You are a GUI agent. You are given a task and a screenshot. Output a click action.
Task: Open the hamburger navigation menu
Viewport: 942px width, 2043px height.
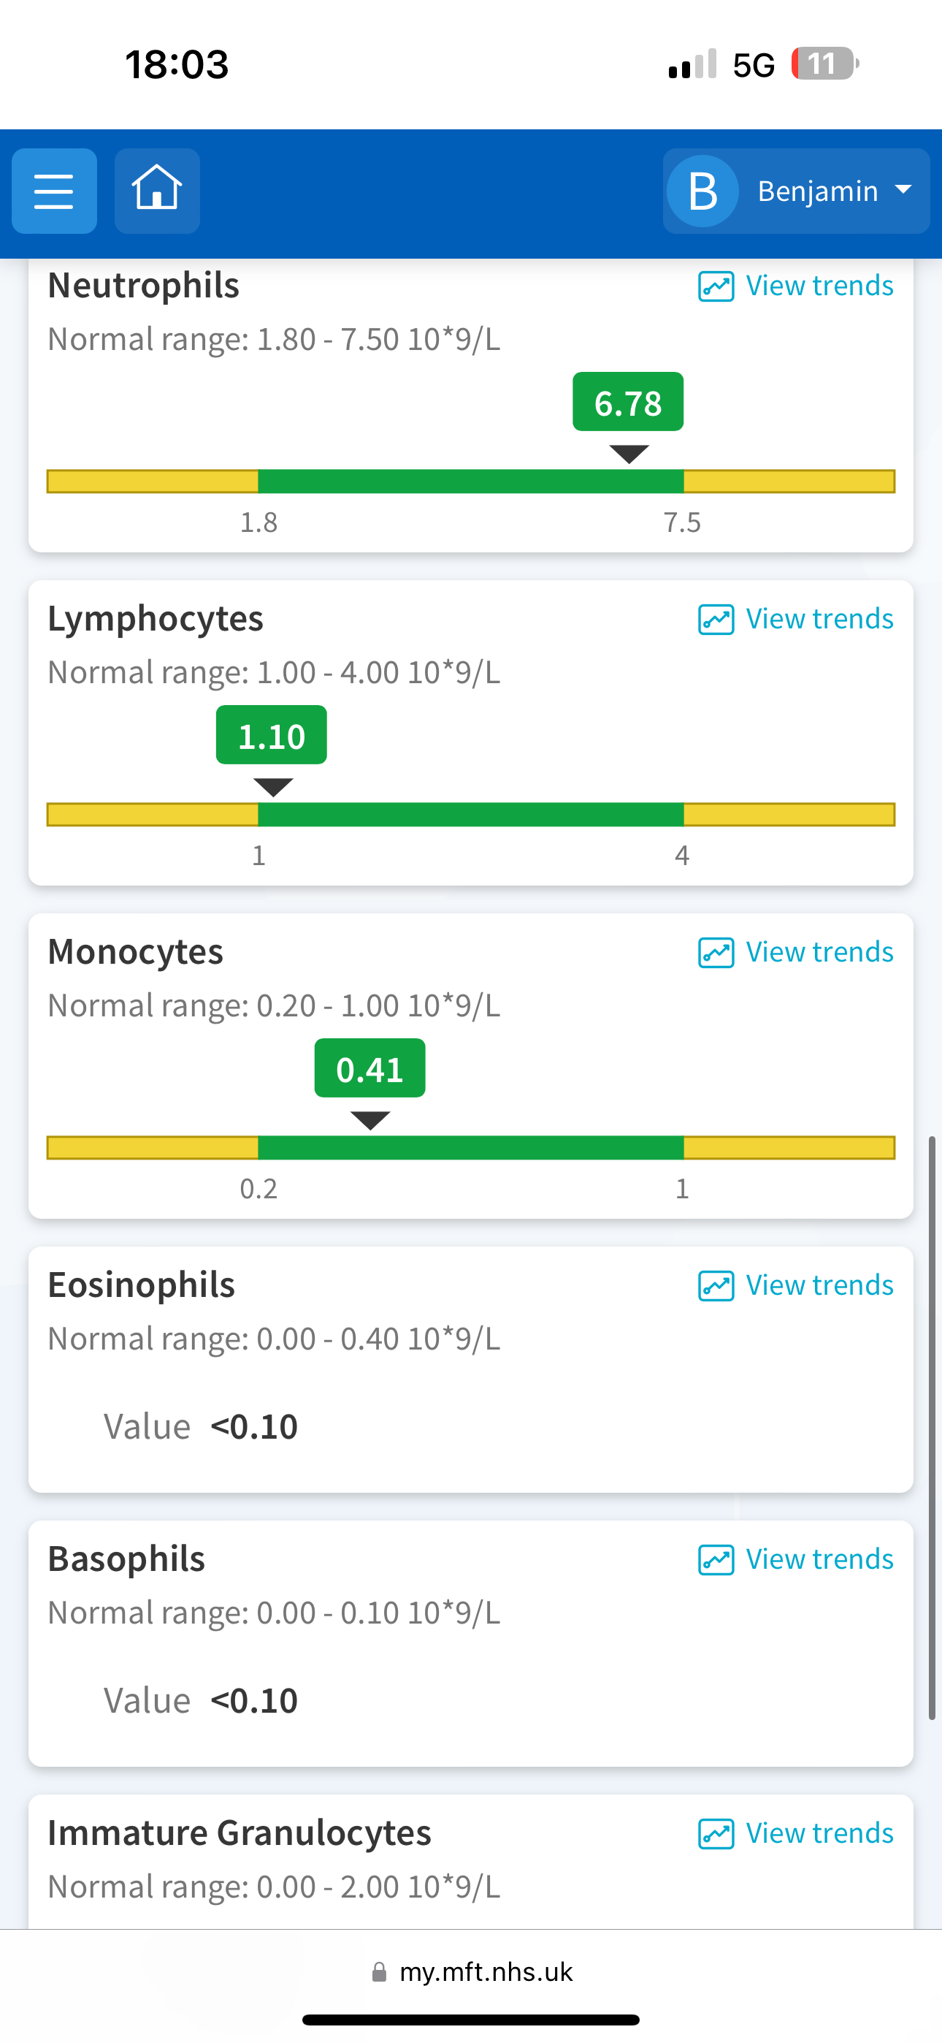pyautogui.click(x=54, y=191)
